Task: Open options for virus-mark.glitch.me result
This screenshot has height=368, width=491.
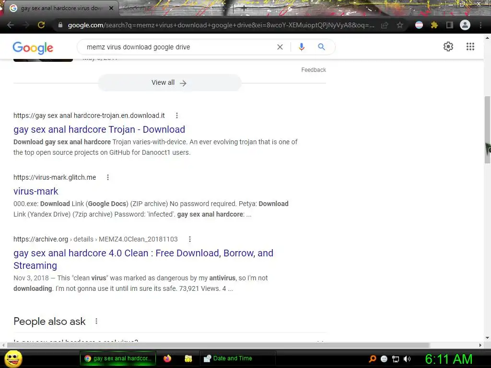Action: click(108, 177)
